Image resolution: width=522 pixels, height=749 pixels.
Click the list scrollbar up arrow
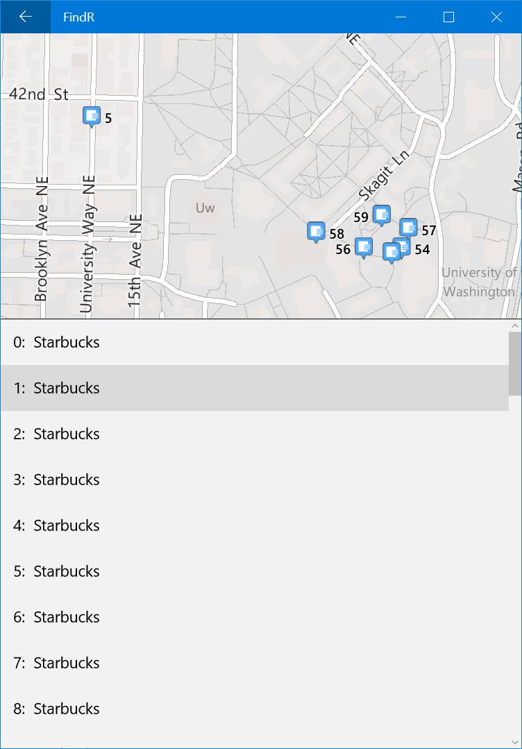coord(515,326)
